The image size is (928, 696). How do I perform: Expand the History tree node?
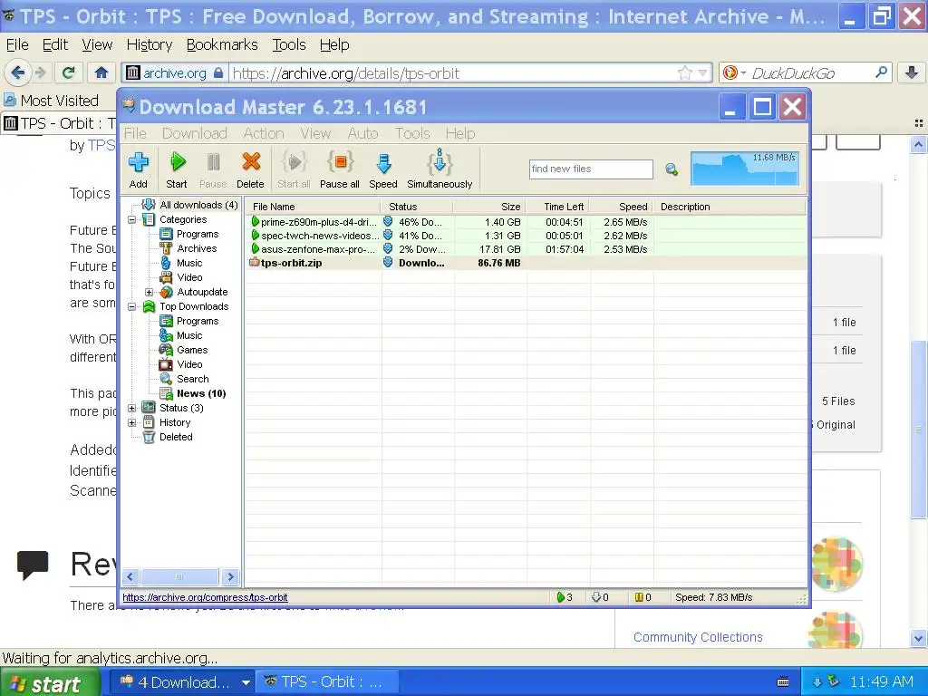coord(132,422)
